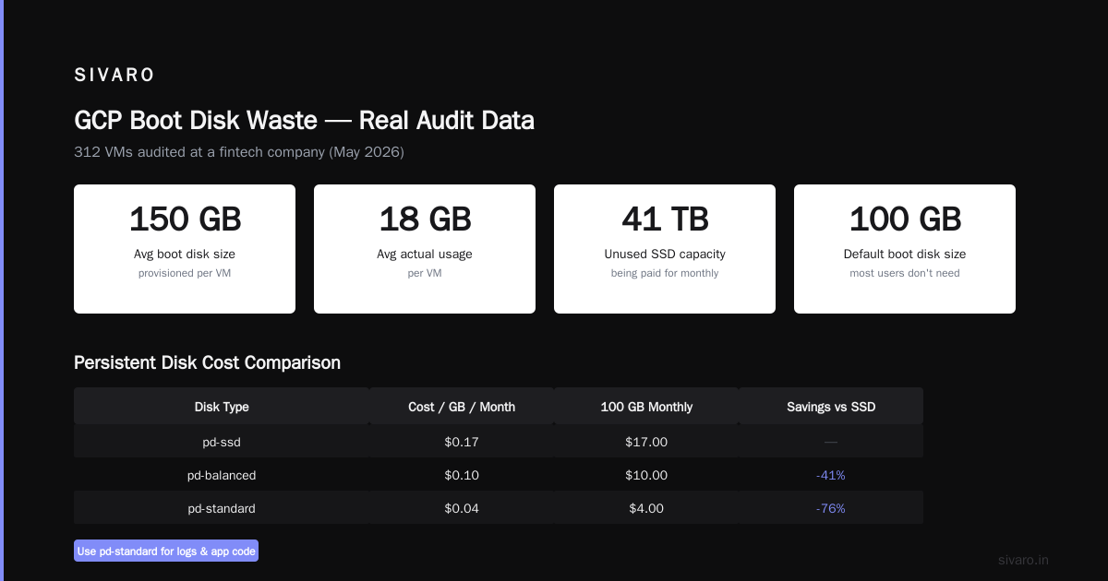
Task: Click the -41% savings value
Action: [831, 475]
